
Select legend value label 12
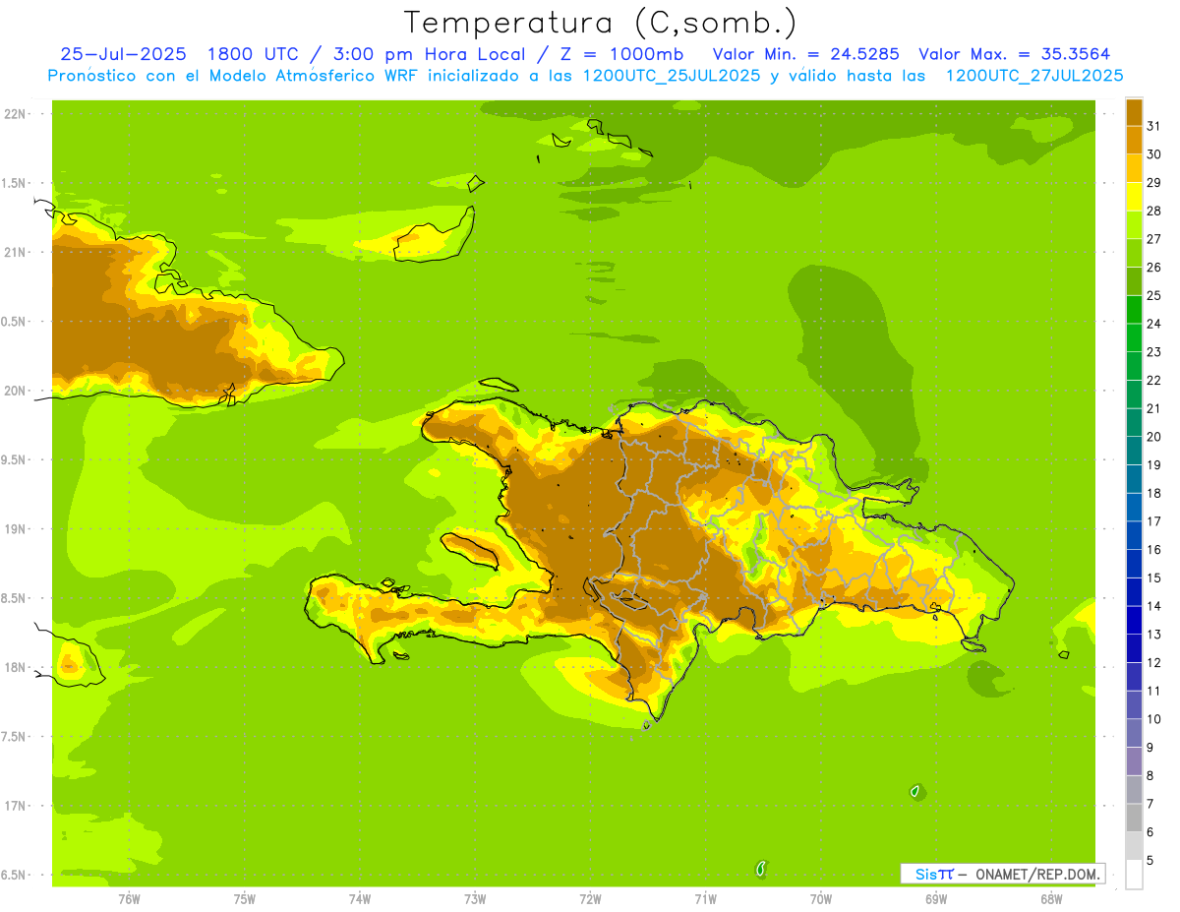pyautogui.click(x=1153, y=663)
